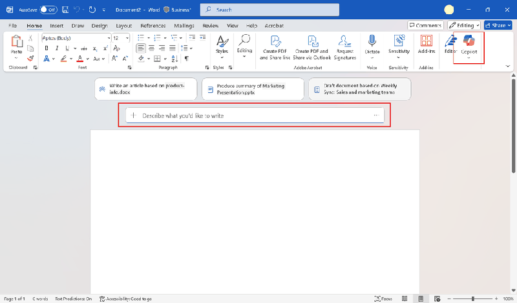
Task: Sort paragraph text A to Z
Action: point(174,59)
